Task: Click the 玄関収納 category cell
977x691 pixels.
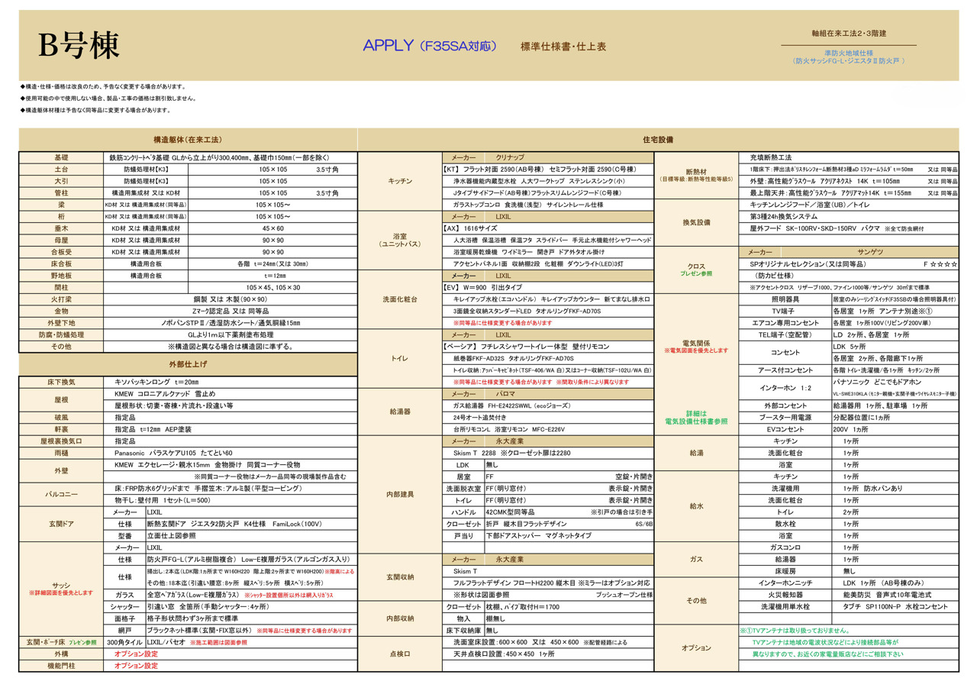Action: pos(400,576)
